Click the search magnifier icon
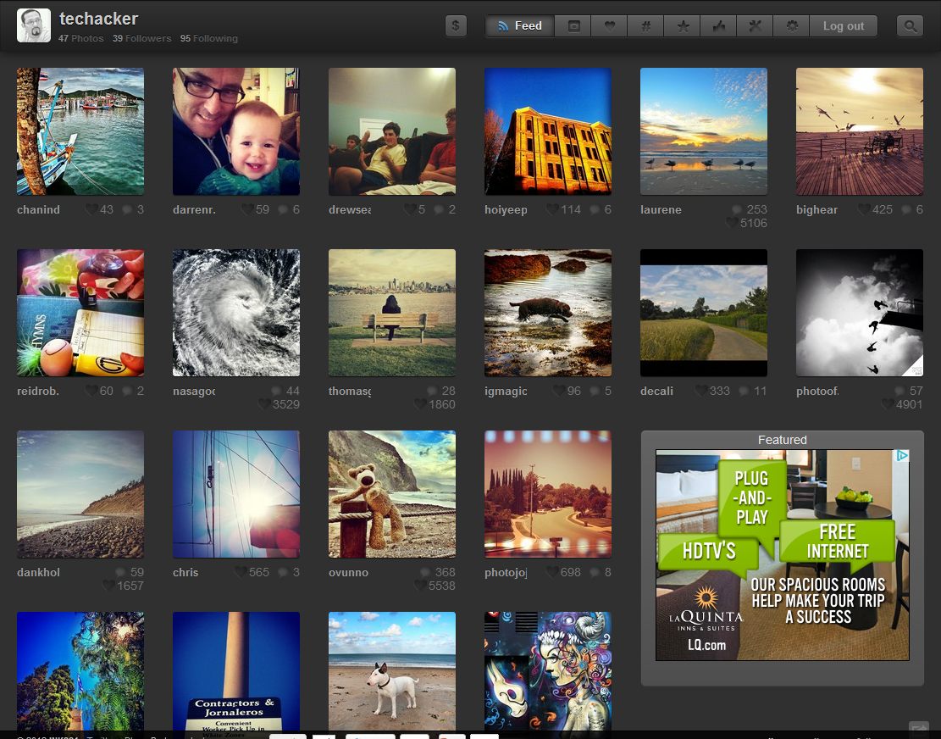 [910, 26]
